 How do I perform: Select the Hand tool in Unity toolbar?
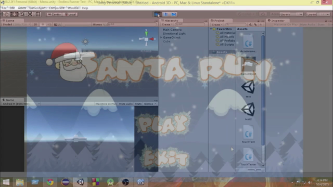[x=7, y=15]
